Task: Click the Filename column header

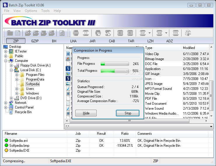Action: pyautogui.click(x=35, y=134)
